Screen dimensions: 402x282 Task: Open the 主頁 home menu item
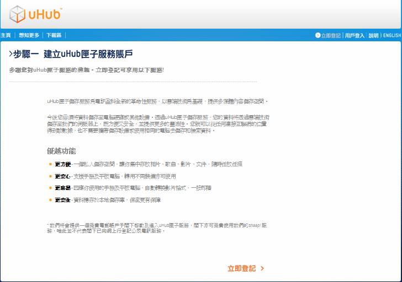click(x=6, y=35)
